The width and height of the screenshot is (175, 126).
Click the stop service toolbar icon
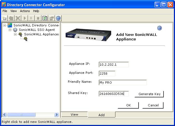coord(38,18)
